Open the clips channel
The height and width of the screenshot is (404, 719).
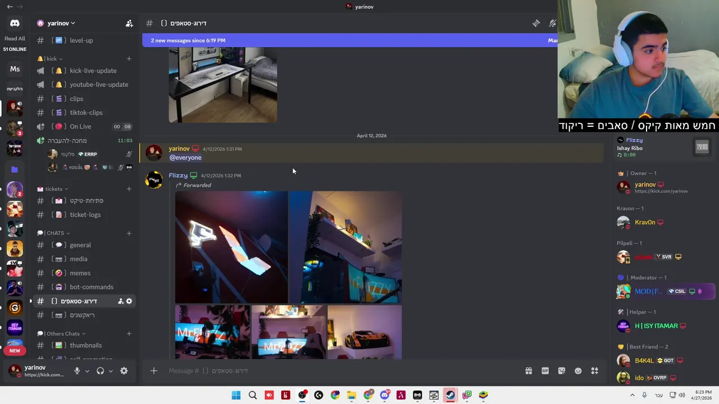pos(84,99)
